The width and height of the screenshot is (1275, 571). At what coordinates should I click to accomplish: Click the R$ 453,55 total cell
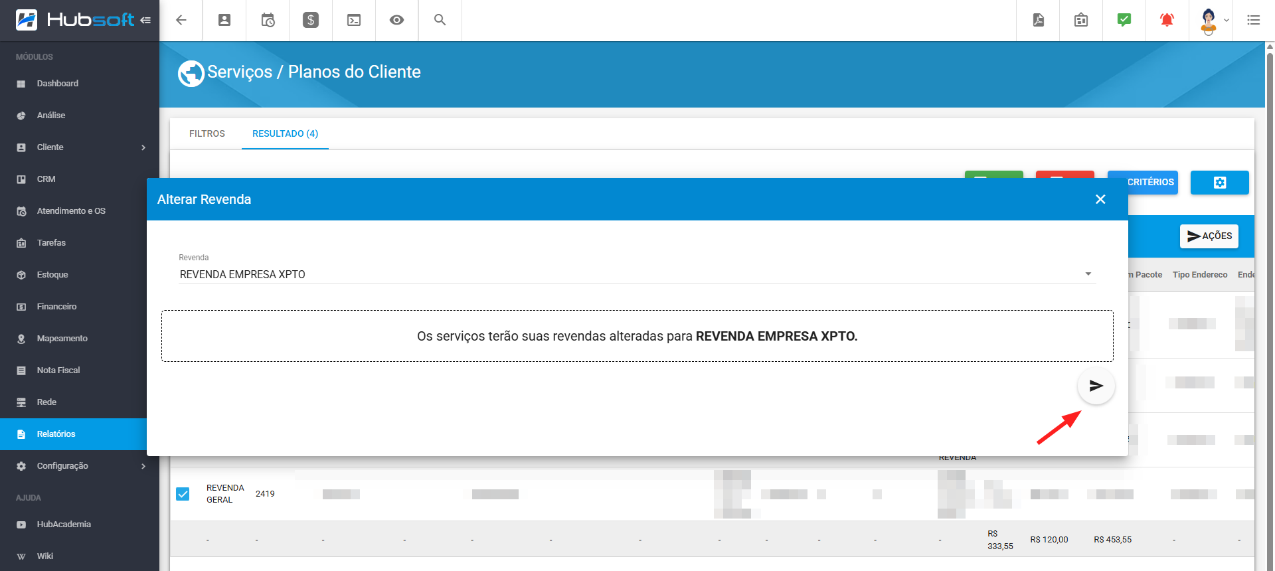point(1113,540)
